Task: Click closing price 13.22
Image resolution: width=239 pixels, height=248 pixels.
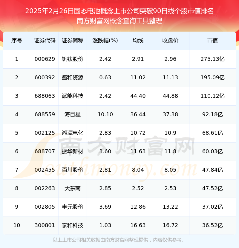Action: pyautogui.click(x=170, y=207)
